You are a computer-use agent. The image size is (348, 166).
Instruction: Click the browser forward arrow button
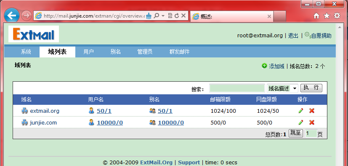(x=27, y=16)
